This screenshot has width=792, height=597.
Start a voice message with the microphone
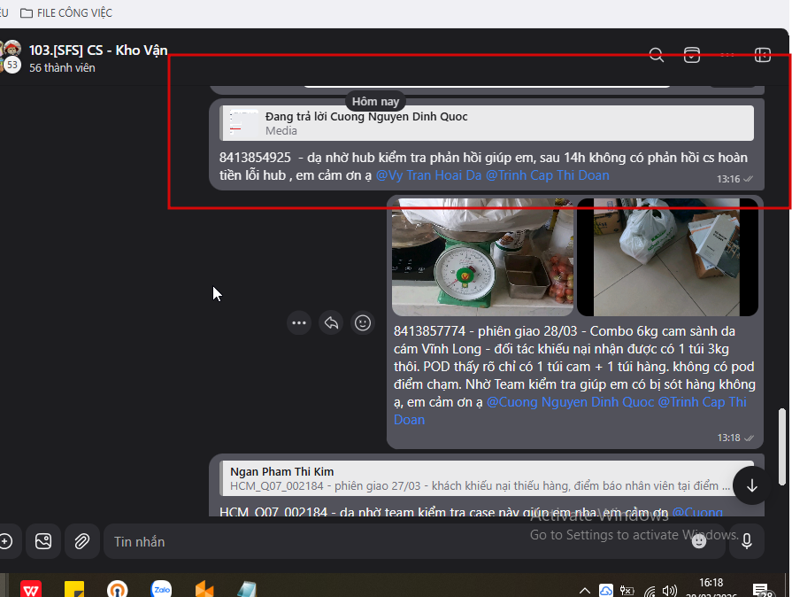pyautogui.click(x=747, y=541)
